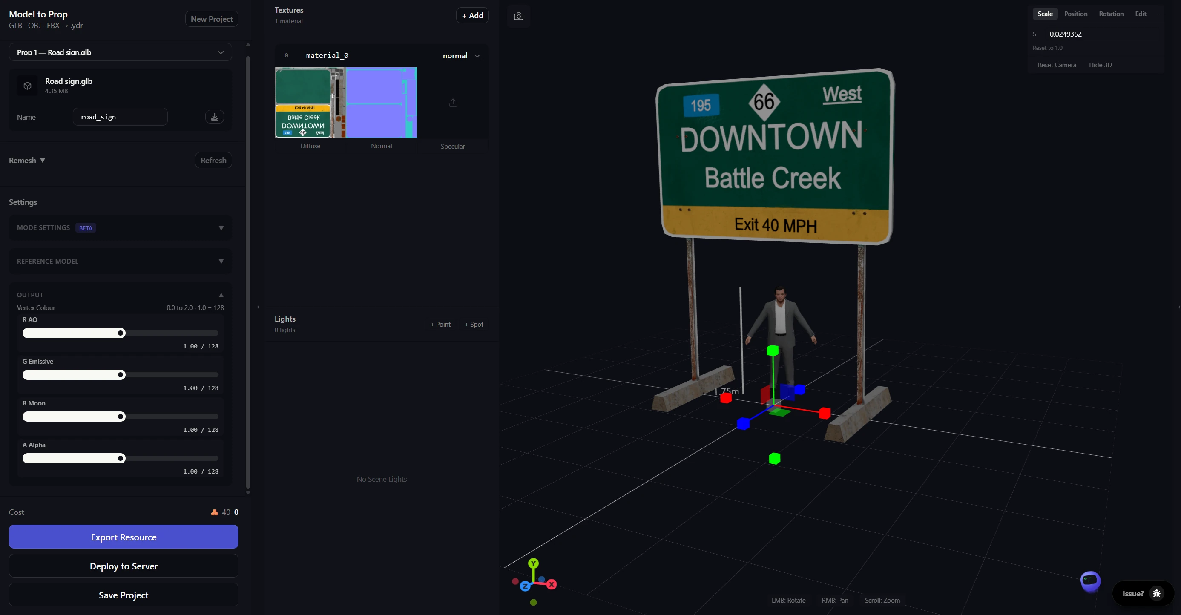Click the camera screenshot icon in the viewport
Screen dimensions: 1181x615
(518, 17)
